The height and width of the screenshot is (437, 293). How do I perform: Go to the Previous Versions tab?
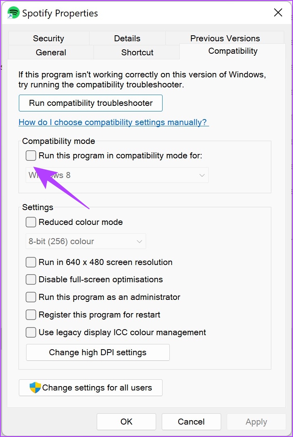click(x=225, y=38)
